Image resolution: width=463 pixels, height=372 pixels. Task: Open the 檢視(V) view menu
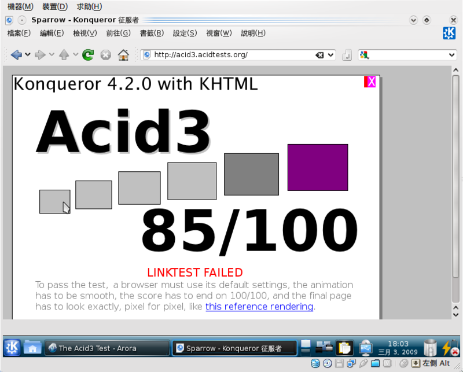85,33
